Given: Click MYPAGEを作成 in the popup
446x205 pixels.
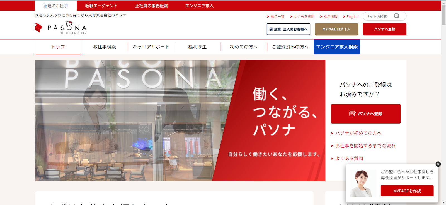Looking at the screenshot, I should click(407, 191).
